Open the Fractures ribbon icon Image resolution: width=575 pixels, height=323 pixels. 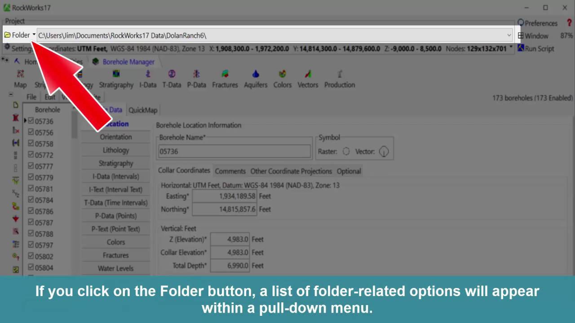[x=225, y=79]
